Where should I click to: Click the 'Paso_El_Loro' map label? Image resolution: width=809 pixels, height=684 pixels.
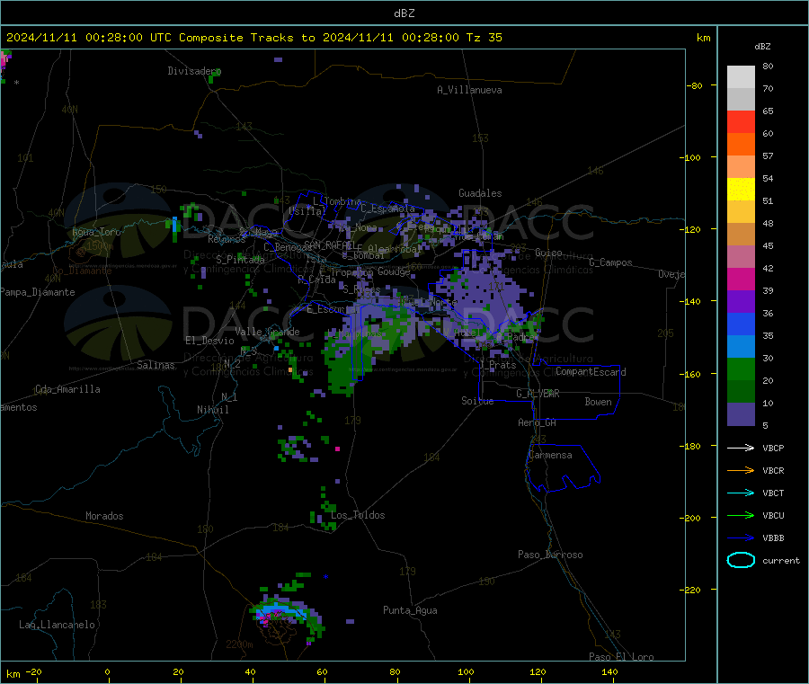click(621, 657)
